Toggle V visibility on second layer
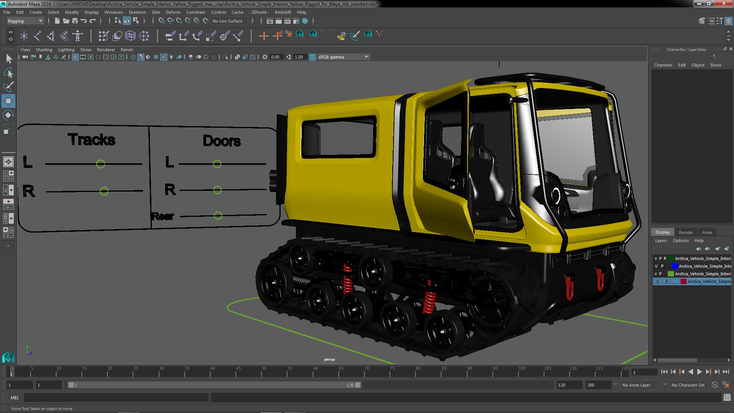Screen dimensions: 734x413 656,266
